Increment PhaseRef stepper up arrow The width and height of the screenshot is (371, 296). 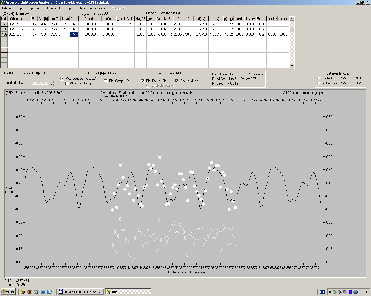[x=51, y=82]
